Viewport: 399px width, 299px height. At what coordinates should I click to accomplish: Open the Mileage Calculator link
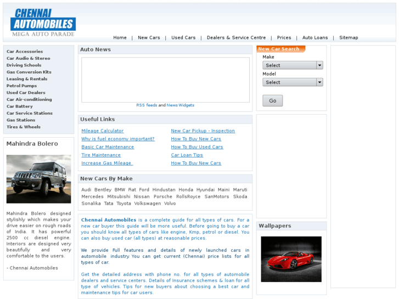[102, 131]
